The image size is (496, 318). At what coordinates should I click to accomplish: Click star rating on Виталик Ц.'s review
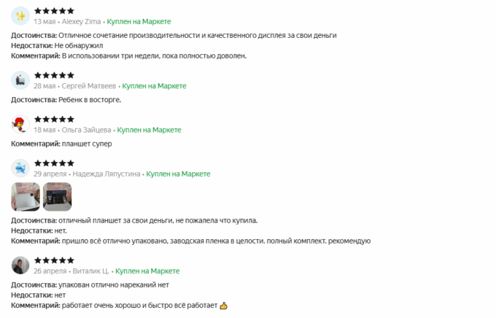pyautogui.click(x=54, y=260)
